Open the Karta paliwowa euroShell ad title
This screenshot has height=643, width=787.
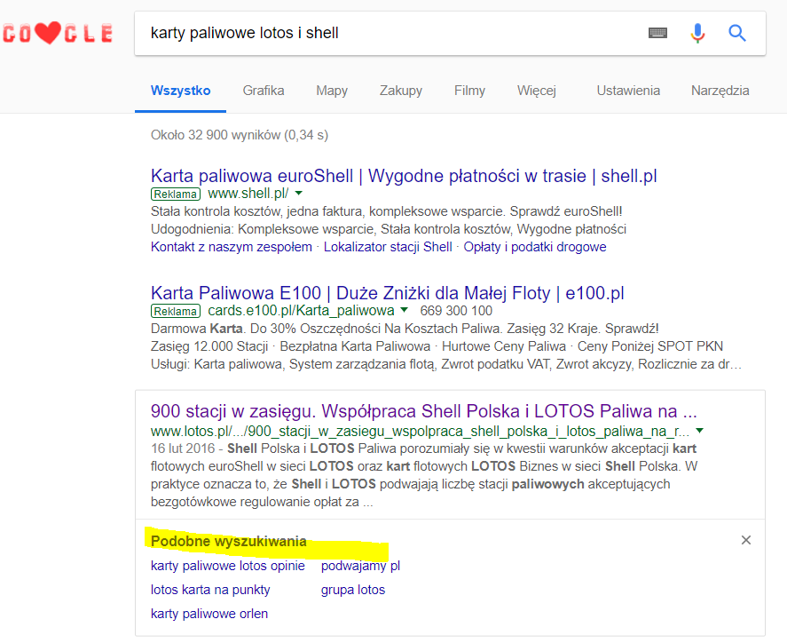pos(404,176)
